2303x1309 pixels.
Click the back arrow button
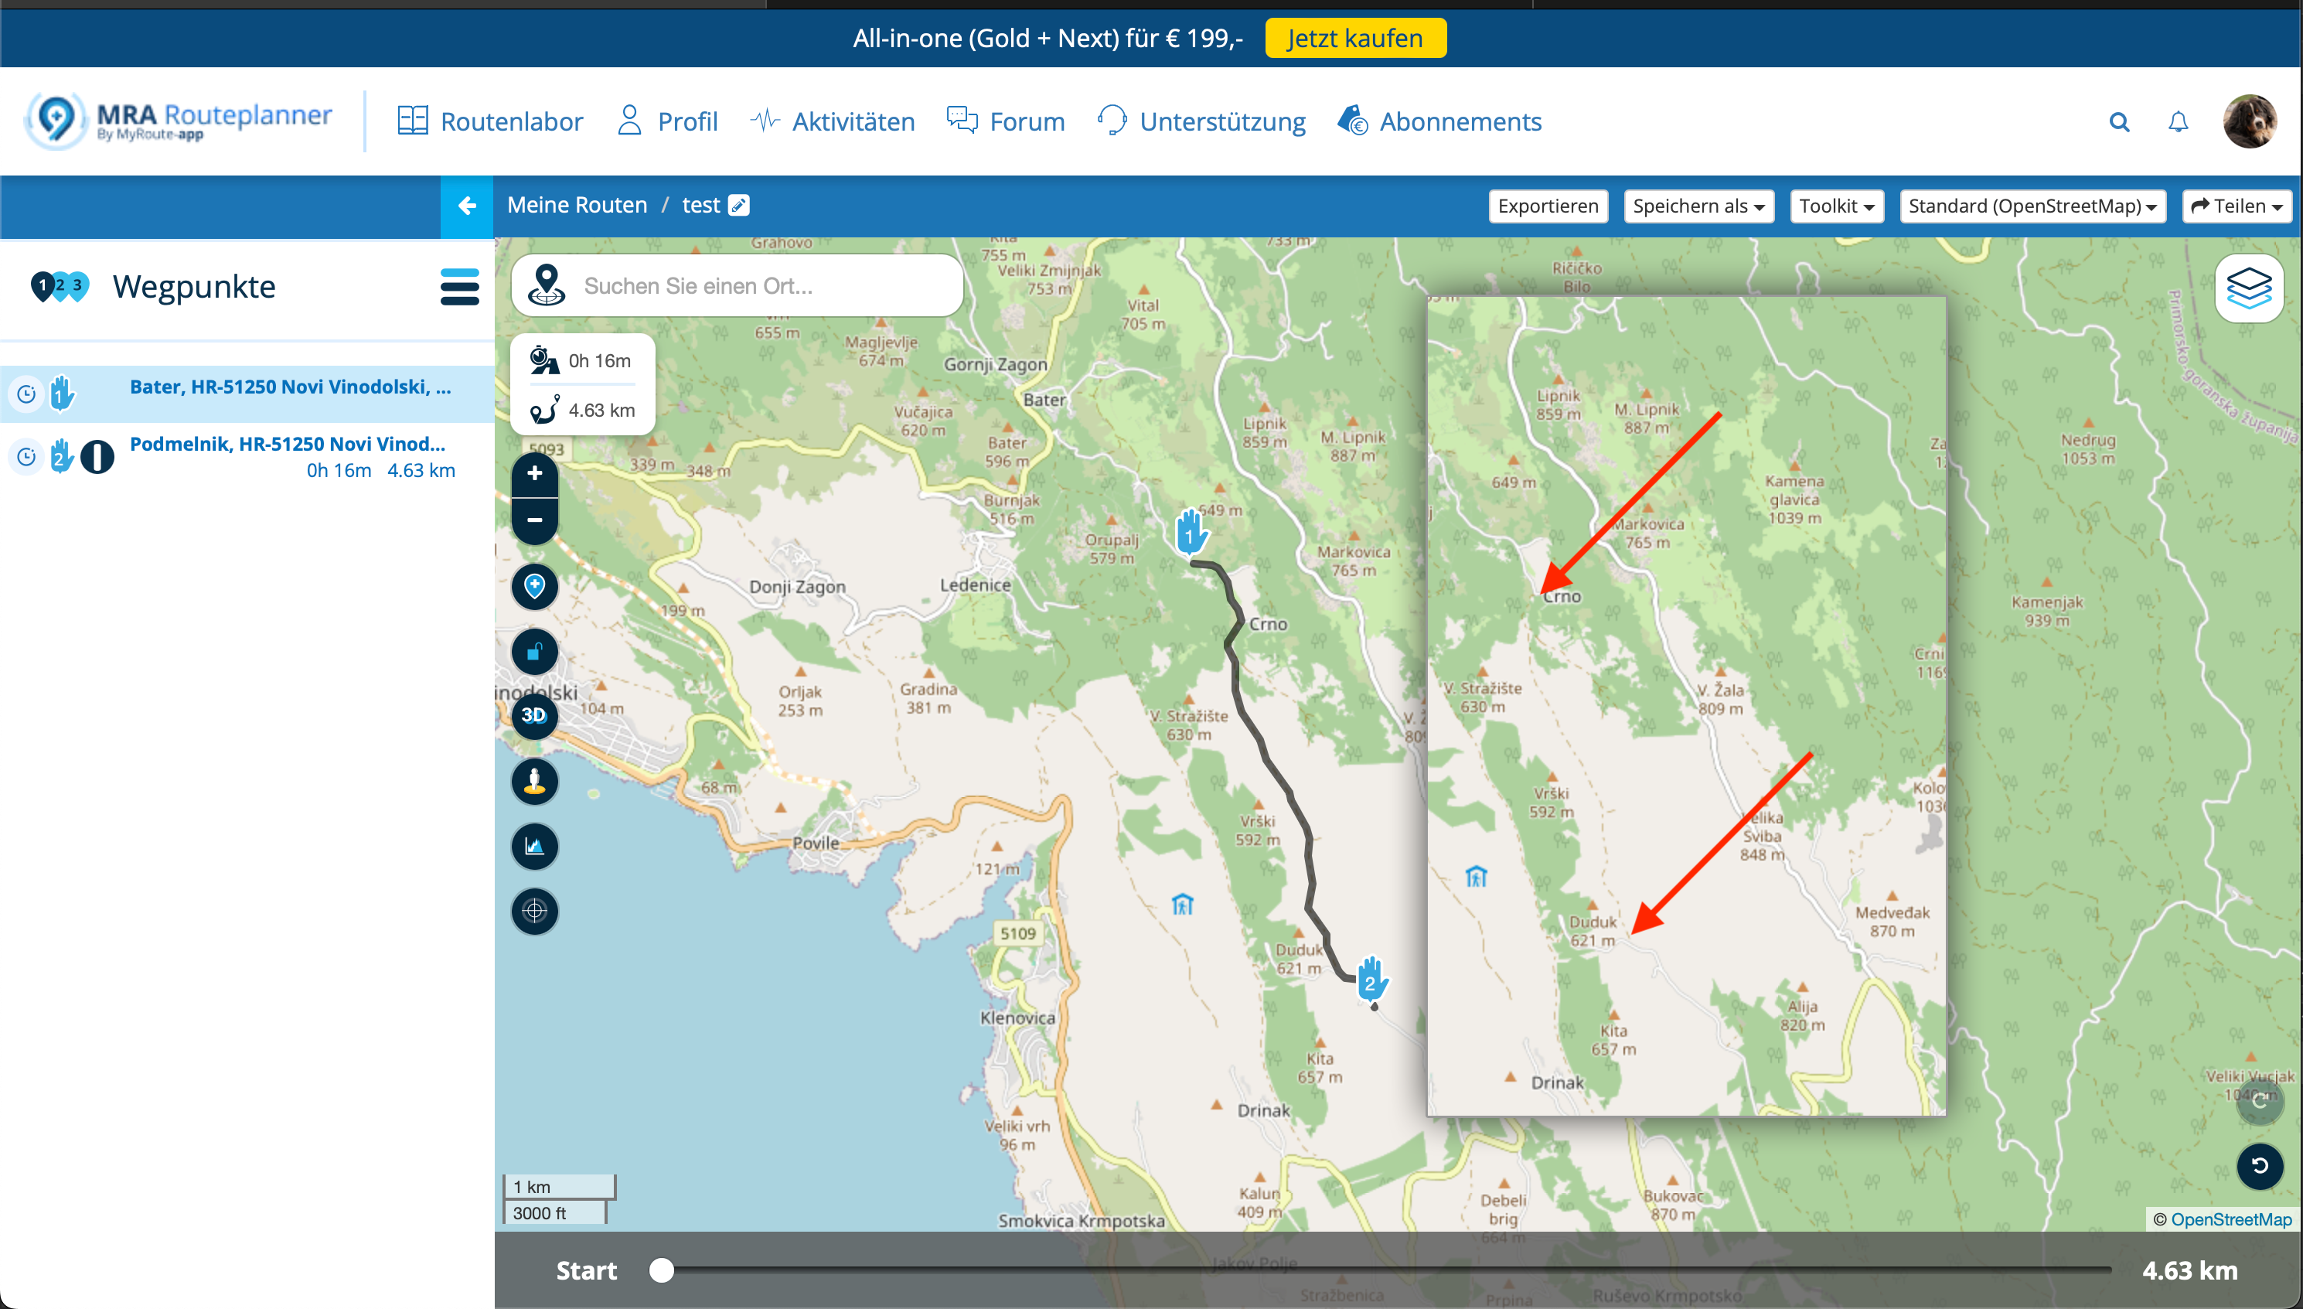(x=466, y=206)
